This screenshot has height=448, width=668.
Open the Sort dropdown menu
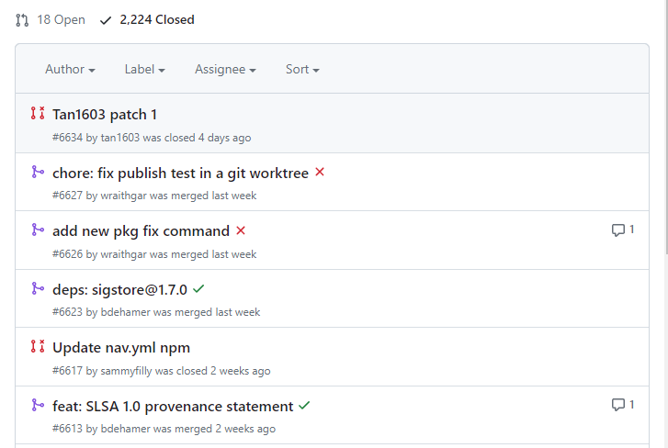pyautogui.click(x=302, y=69)
